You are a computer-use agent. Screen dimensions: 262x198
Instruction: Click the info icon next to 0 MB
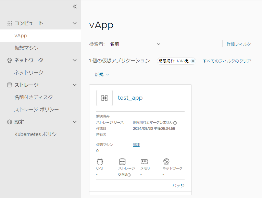129,175
